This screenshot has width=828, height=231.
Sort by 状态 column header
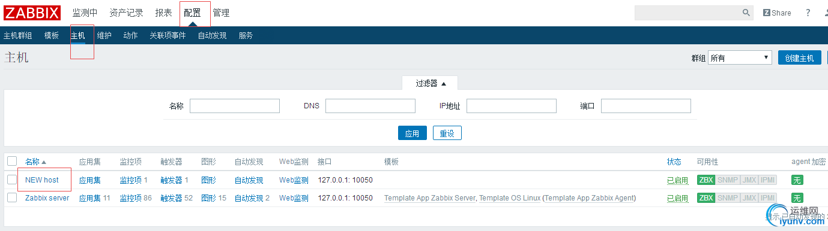pos(674,162)
